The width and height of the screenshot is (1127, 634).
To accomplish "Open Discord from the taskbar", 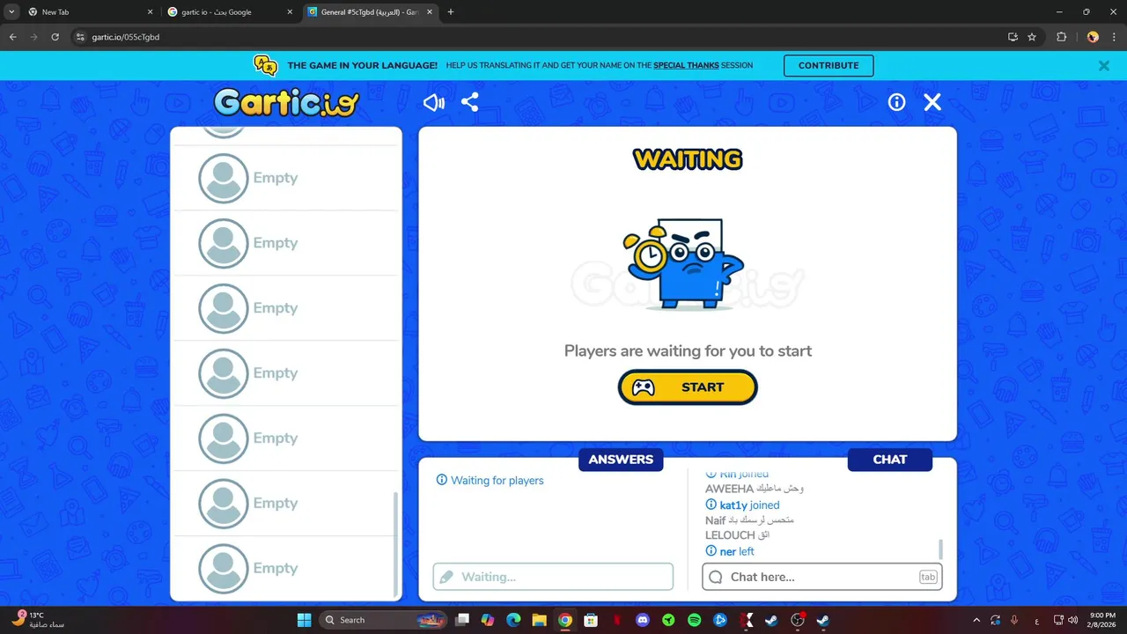I will pos(643,620).
